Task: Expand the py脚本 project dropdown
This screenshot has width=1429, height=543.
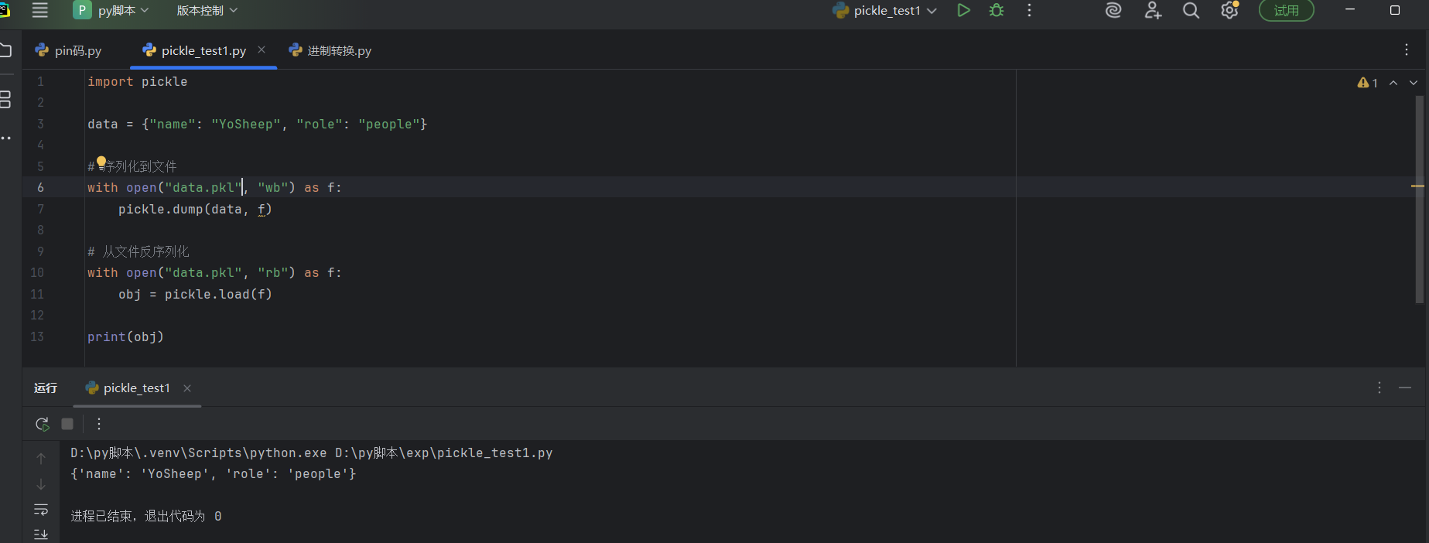Action: pos(111,11)
